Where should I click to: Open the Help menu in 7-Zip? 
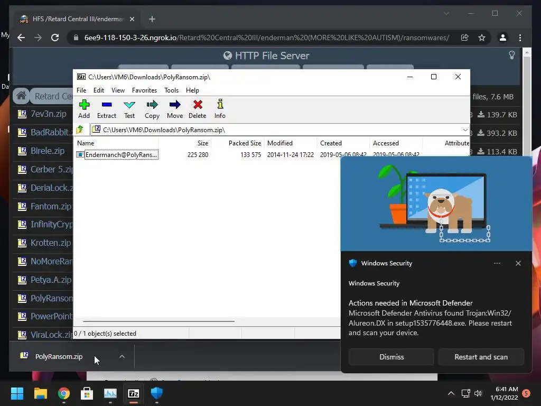point(192,90)
